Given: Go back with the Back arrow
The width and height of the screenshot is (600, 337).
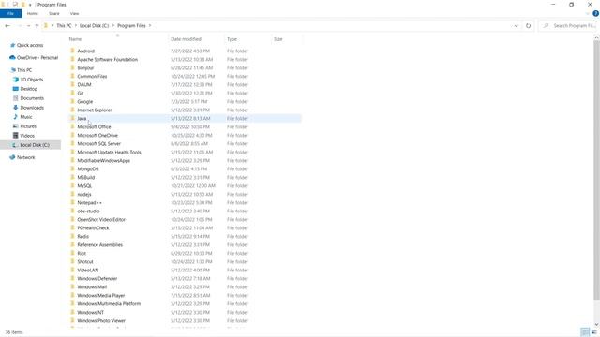Looking at the screenshot, I should pos(7,26).
